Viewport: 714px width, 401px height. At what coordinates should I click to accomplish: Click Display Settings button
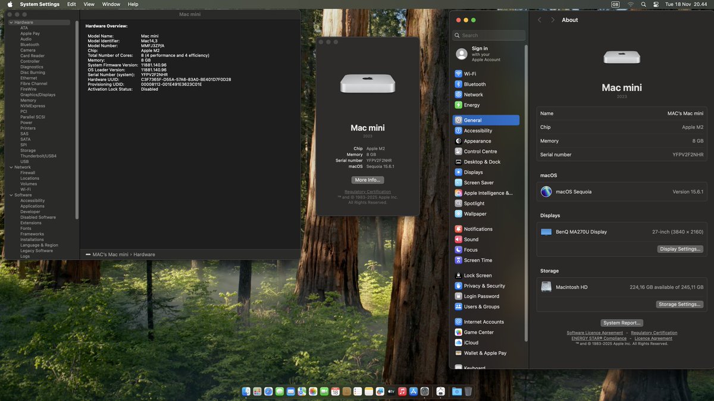(680, 249)
